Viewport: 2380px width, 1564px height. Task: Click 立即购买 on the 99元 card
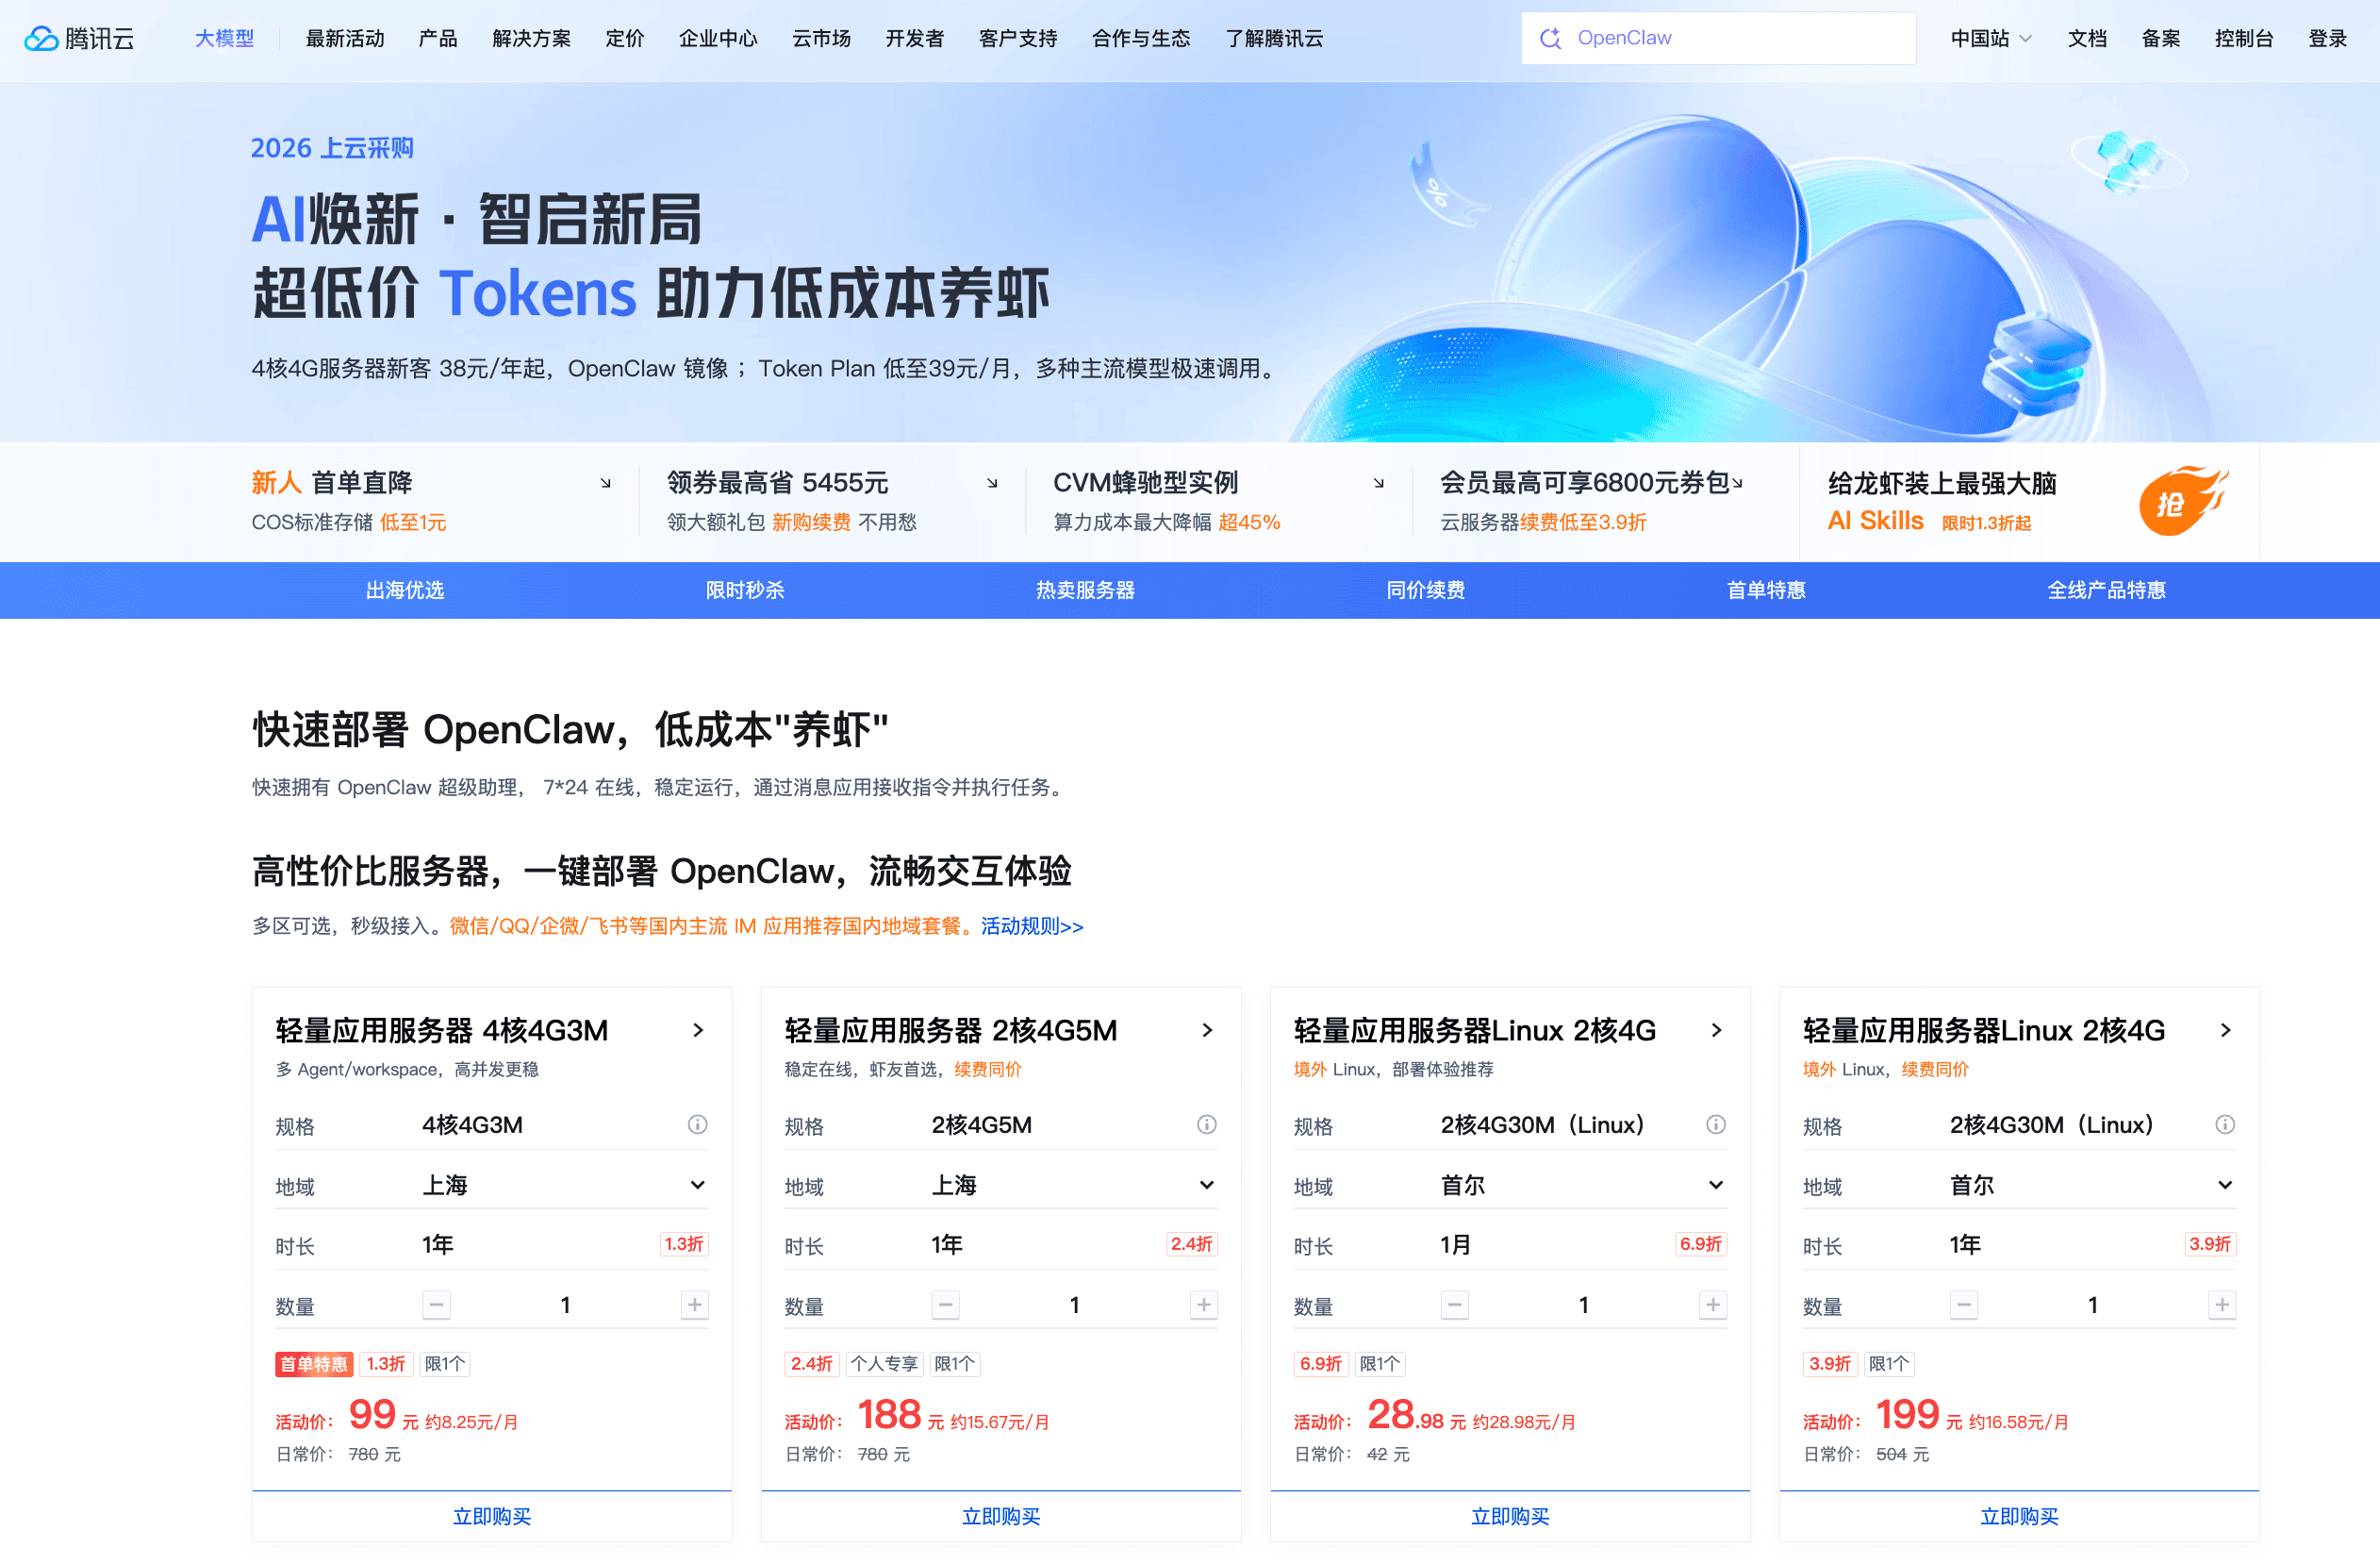491,1516
